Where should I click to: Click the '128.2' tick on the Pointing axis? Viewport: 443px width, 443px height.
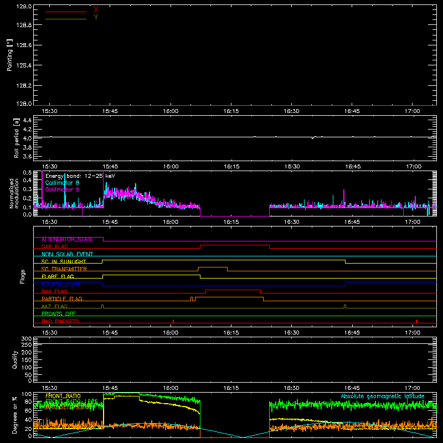(x=24, y=86)
